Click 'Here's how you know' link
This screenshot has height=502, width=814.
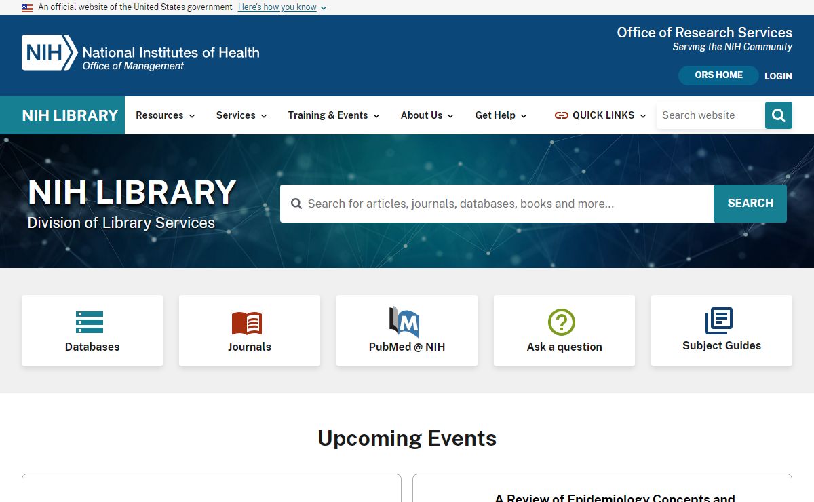(x=277, y=7)
